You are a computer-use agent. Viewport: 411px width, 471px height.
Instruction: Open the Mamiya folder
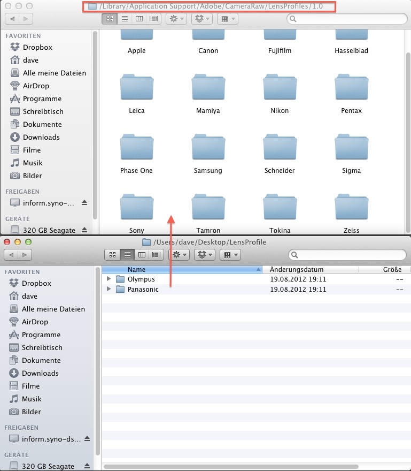tap(208, 87)
